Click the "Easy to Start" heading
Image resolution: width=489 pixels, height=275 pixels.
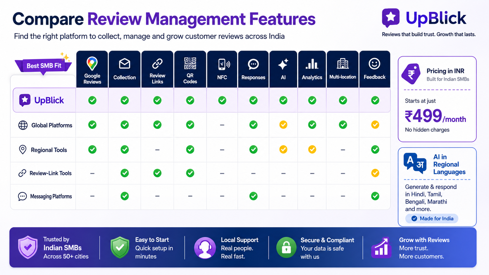coord(152,240)
